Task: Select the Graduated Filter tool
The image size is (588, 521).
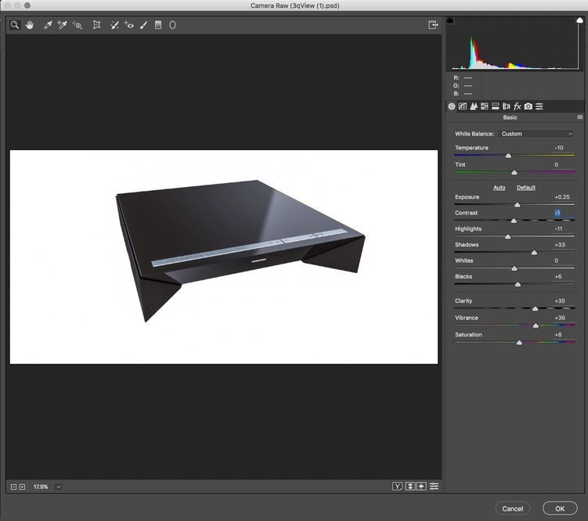Action: (158, 25)
